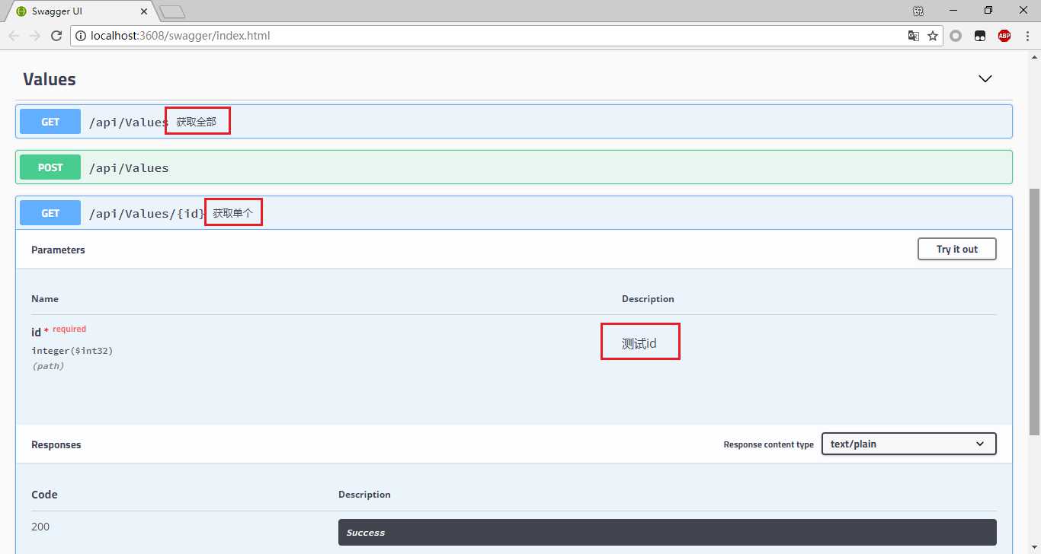
Task: Open the Response content type text/plain dropdown
Action: (x=908, y=444)
